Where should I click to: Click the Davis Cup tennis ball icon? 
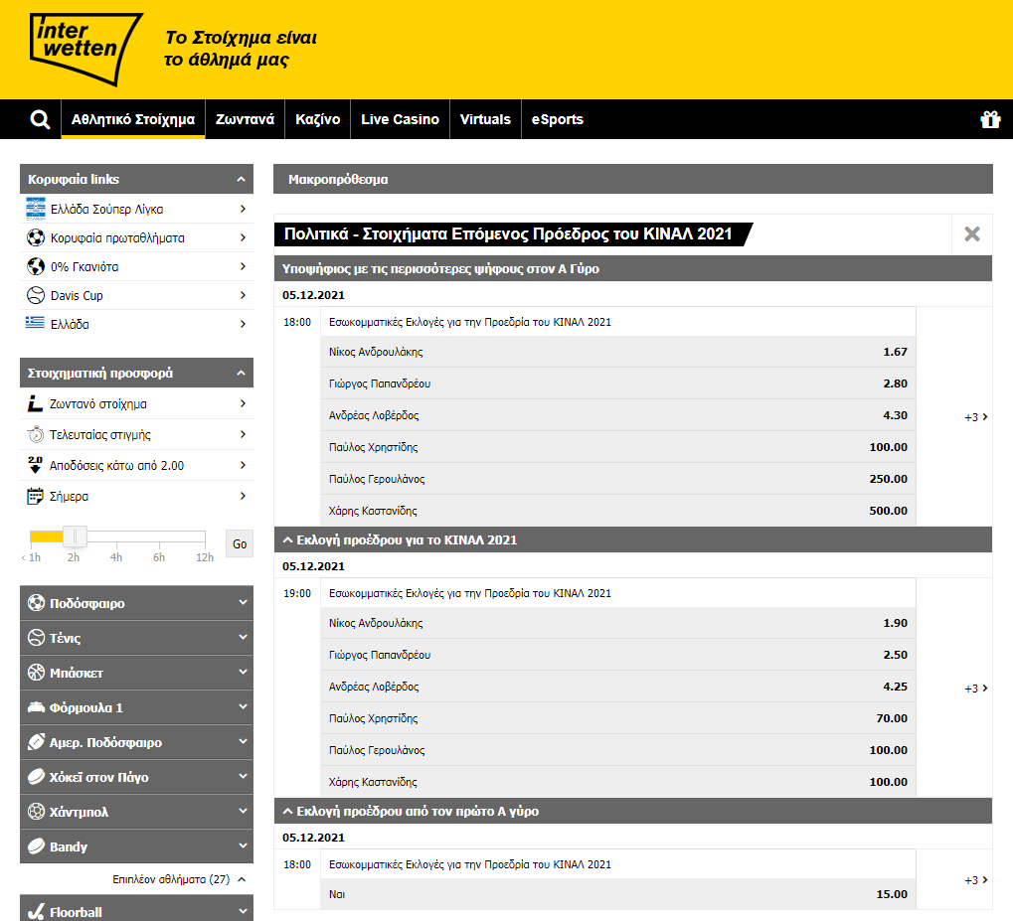tap(36, 296)
